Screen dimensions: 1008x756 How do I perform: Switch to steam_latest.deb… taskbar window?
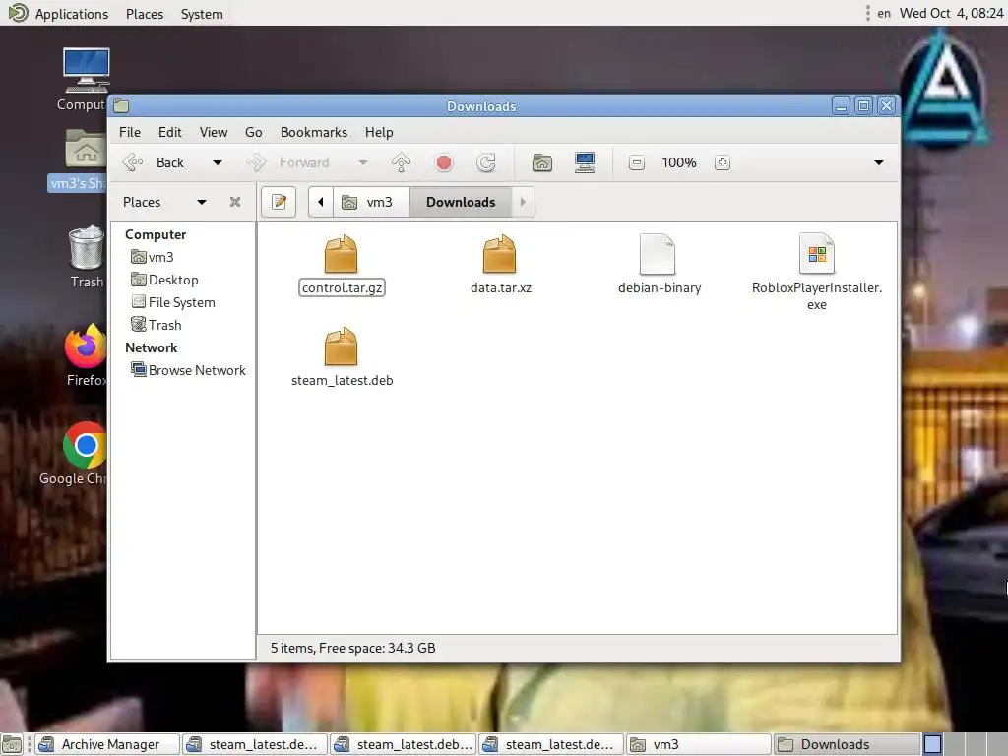(404, 744)
